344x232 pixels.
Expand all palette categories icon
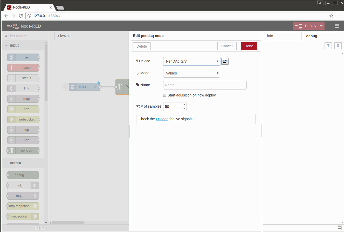coord(43,228)
